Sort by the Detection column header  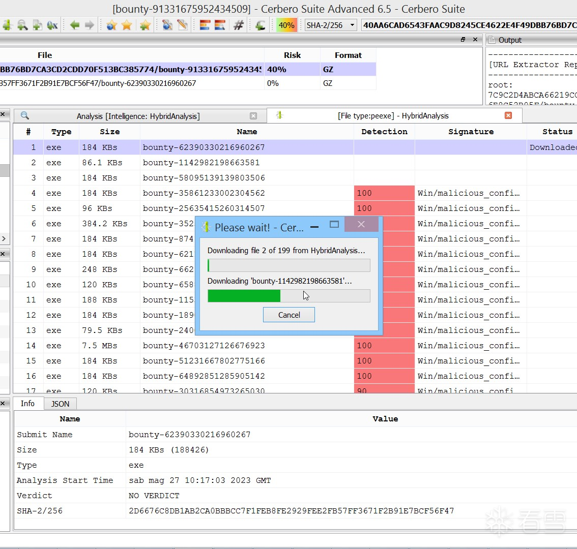click(x=384, y=132)
